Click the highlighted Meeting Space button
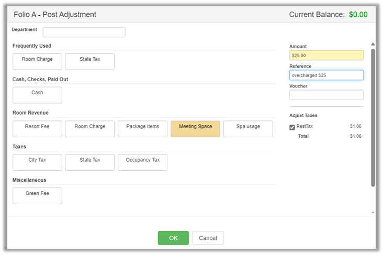 [x=195, y=129]
